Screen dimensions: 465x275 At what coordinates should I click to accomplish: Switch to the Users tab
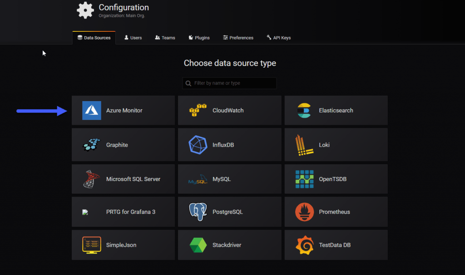(x=133, y=38)
